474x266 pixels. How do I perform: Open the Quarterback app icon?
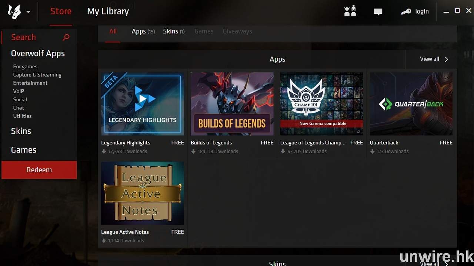(411, 104)
